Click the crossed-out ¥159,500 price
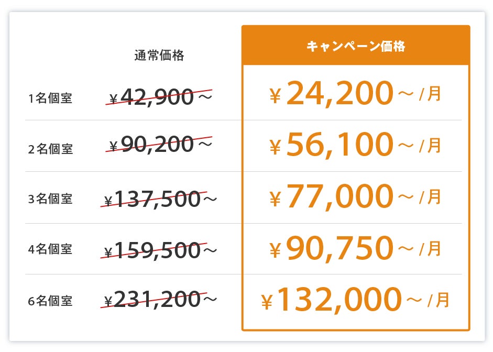This screenshot has width=493, height=352. [157, 250]
